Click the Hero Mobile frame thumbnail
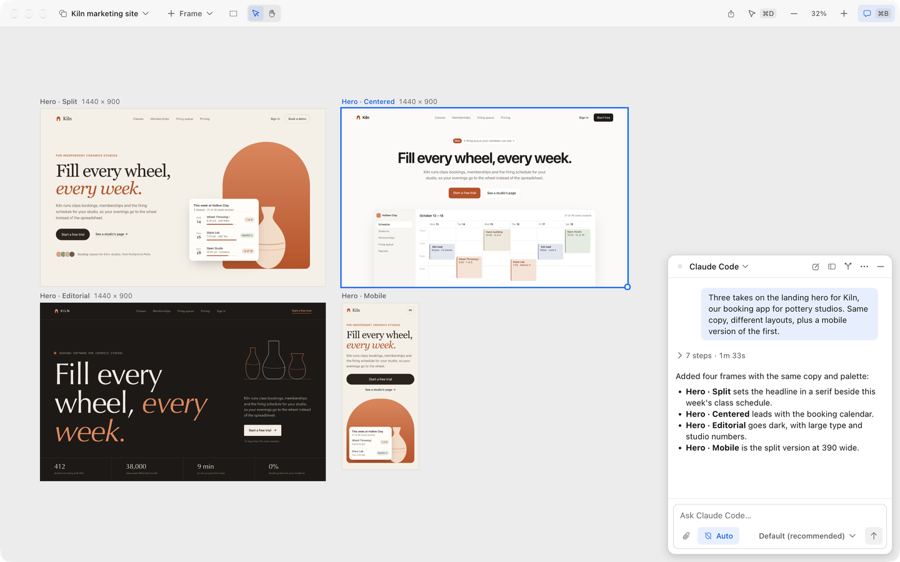The height and width of the screenshot is (562, 900). pos(380,386)
